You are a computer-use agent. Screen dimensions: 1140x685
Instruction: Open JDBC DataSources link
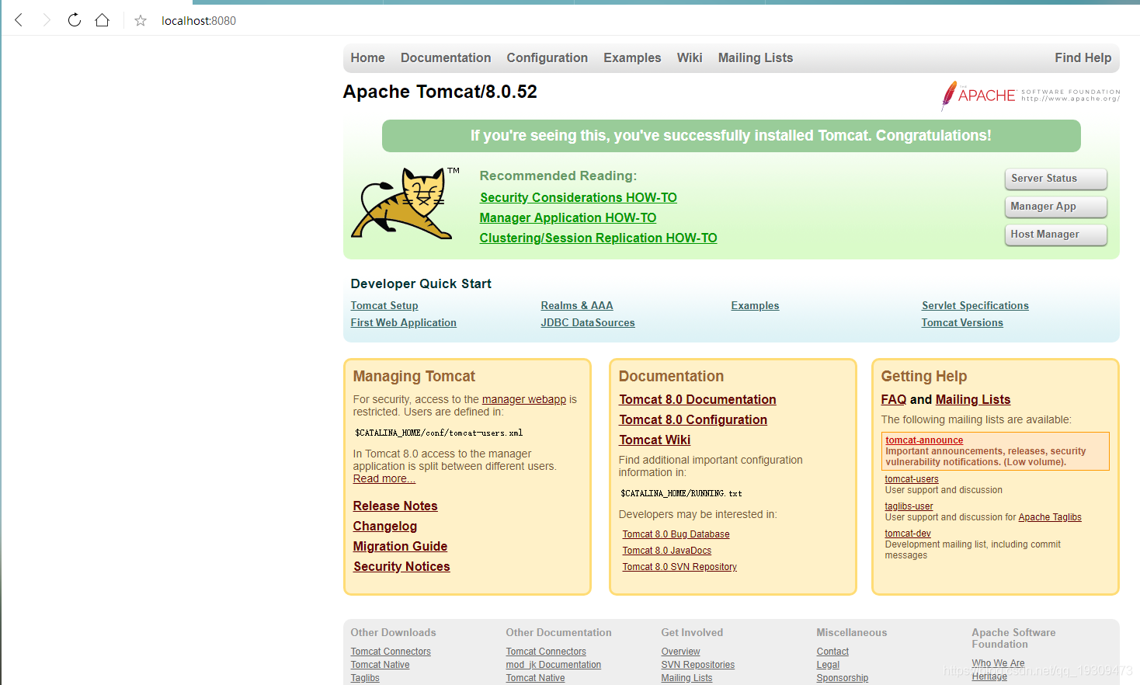click(x=588, y=323)
